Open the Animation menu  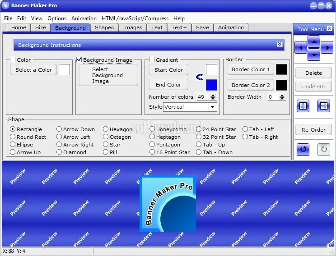click(x=84, y=18)
